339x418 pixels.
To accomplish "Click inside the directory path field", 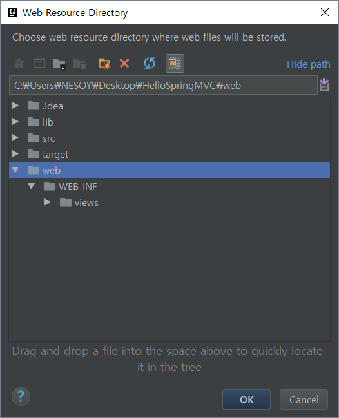I will pyautogui.click(x=163, y=85).
